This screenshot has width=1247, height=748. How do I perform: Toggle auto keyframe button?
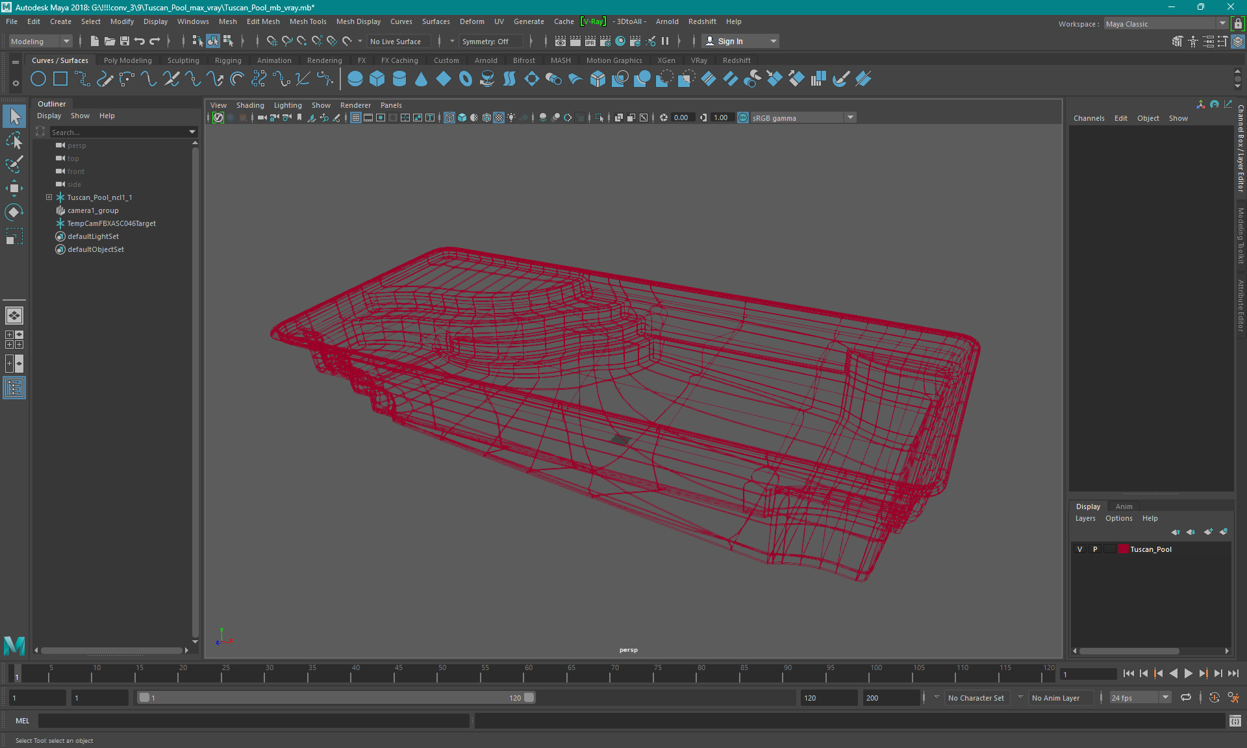point(1215,697)
